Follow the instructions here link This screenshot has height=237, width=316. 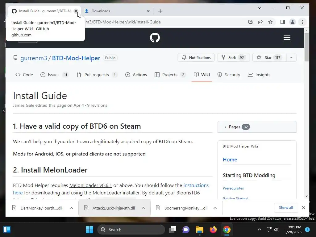pos(196,185)
